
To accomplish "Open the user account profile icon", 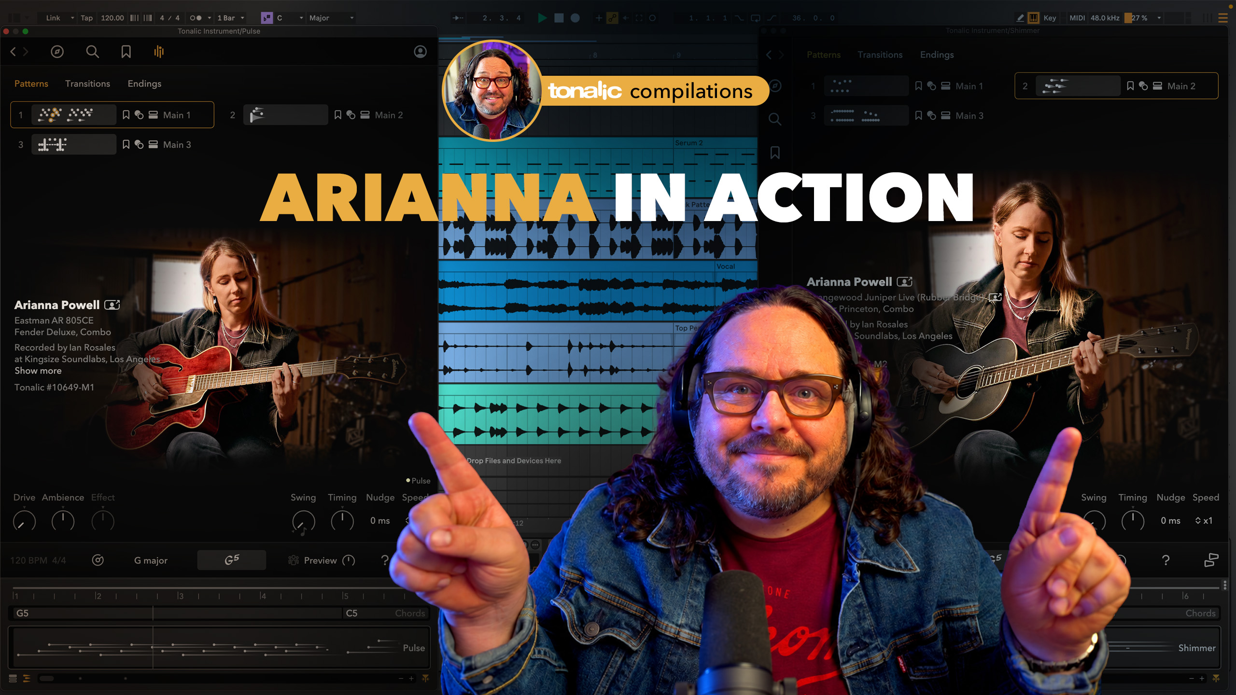I will [420, 52].
